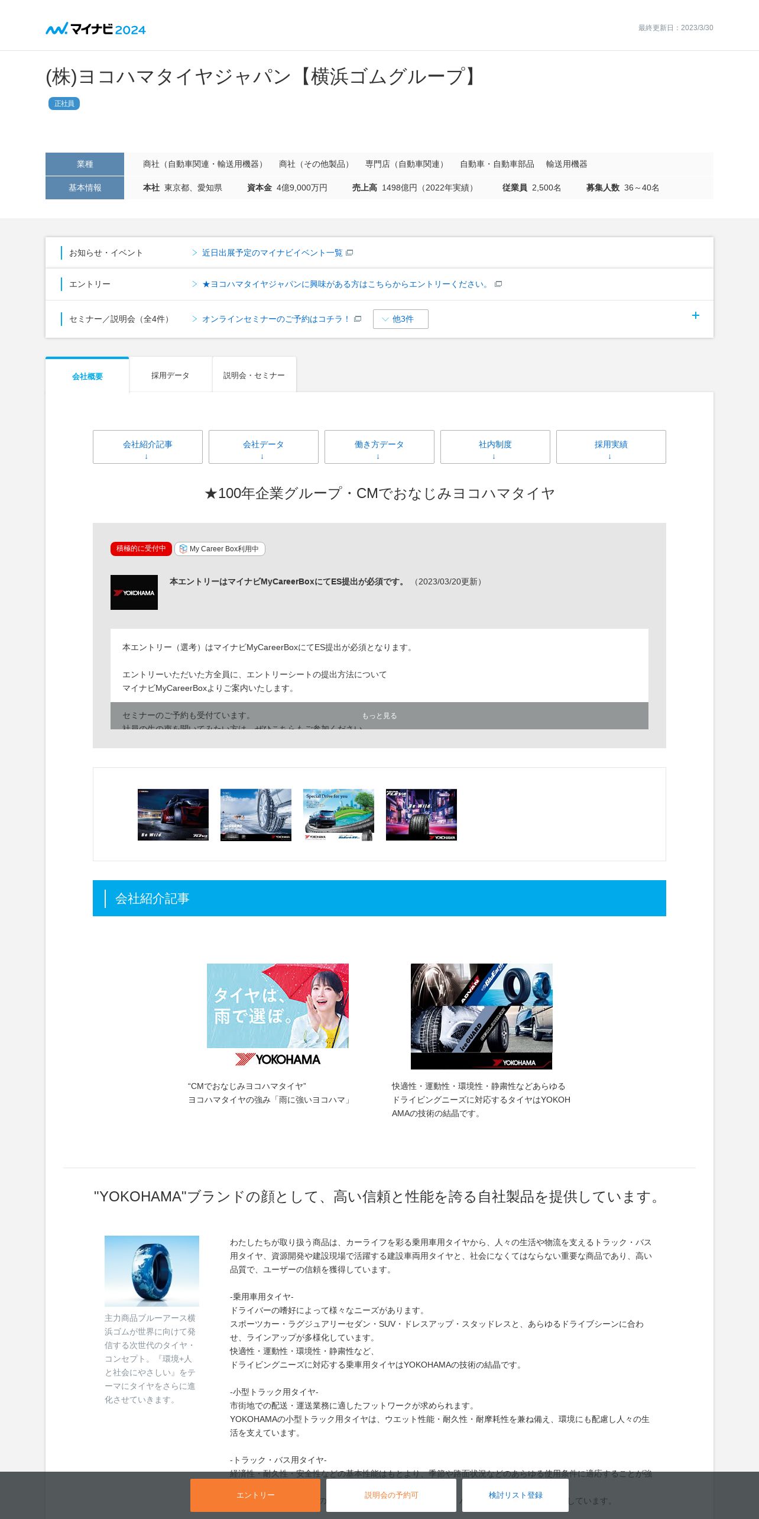The image size is (759, 1519).
Task: Click the 積極的に受付中 badge
Action: point(141,549)
